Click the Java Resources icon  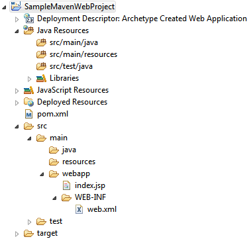[x=28, y=30]
